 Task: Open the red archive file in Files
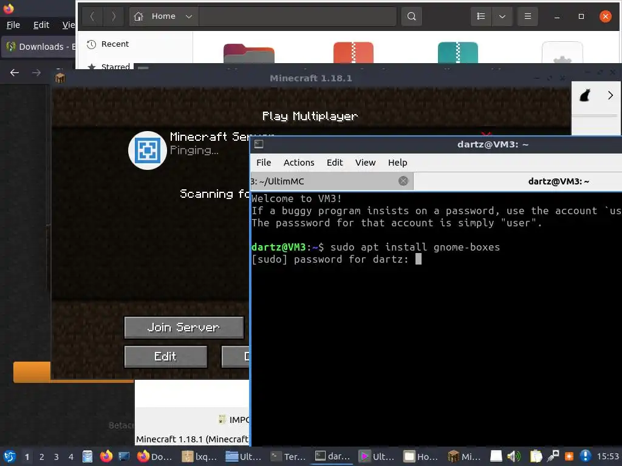(353, 52)
